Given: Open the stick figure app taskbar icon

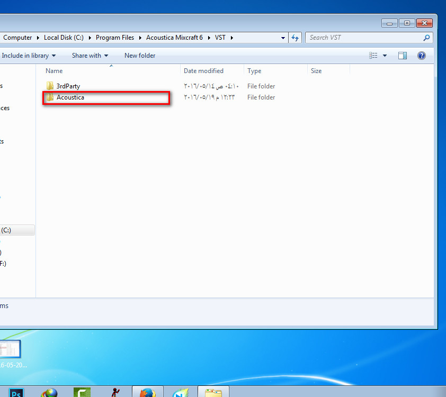Looking at the screenshot, I should click(115, 393).
